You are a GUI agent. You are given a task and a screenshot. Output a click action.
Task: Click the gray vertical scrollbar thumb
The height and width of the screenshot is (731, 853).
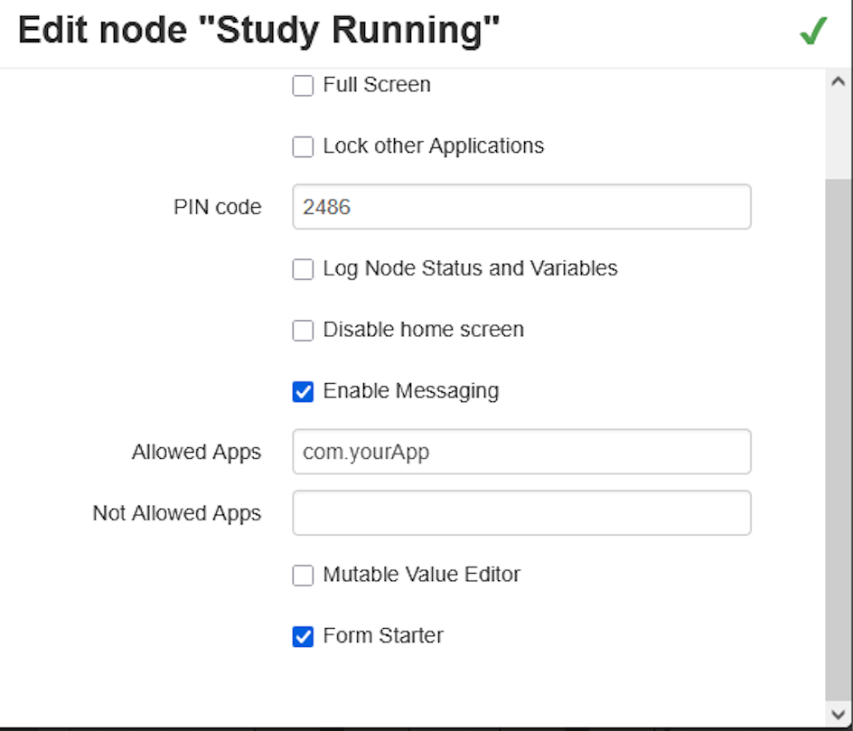tap(839, 434)
